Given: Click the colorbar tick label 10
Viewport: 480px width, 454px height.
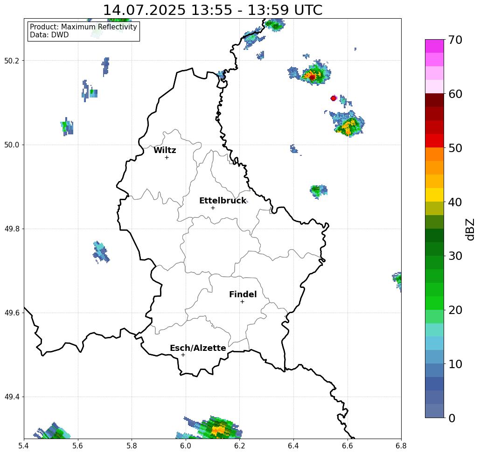Looking at the screenshot, I should pos(455,364).
